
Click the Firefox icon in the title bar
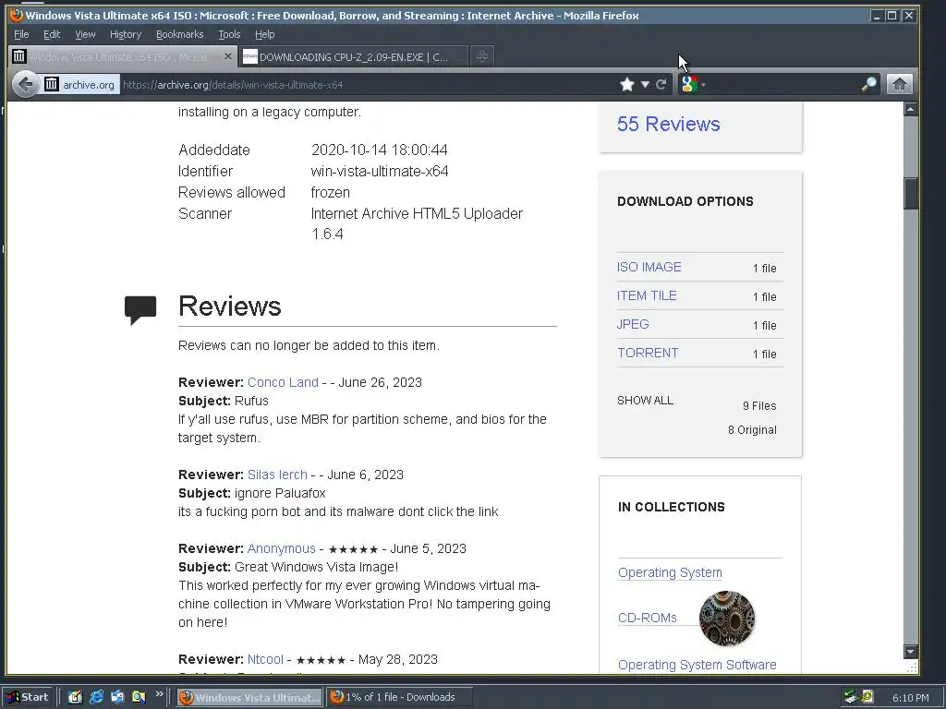coord(17,15)
